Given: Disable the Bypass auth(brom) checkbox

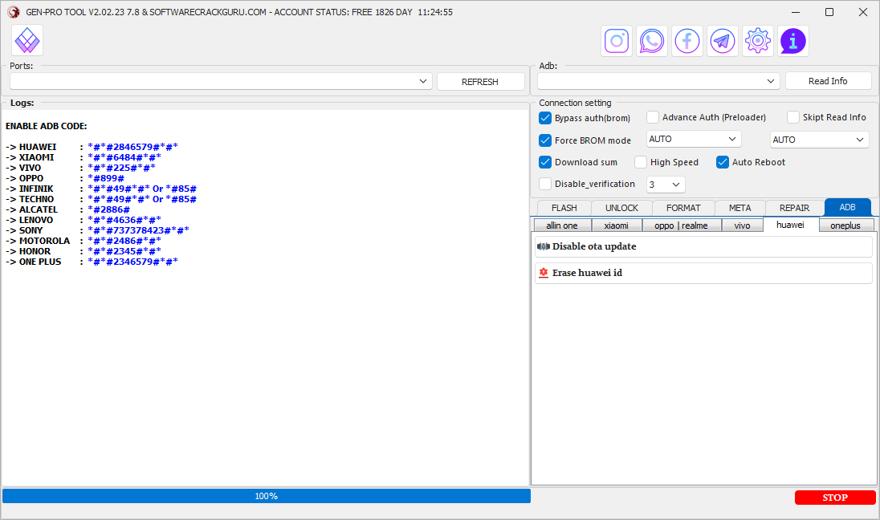Looking at the screenshot, I should 545,117.
